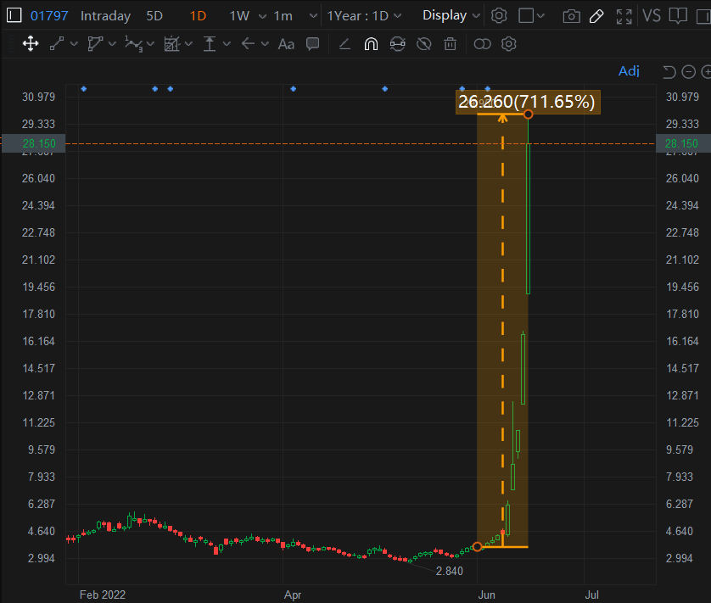The width and height of the screenshot is (711, 603).
Task: Select the measurement's upper end handle
Action: [x=528, y=114]
